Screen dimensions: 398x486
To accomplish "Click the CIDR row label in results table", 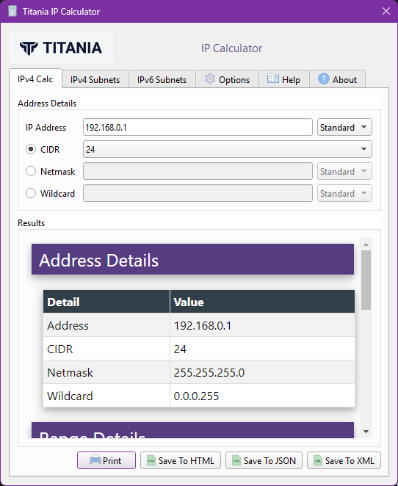I will click(x=59, y=349).
